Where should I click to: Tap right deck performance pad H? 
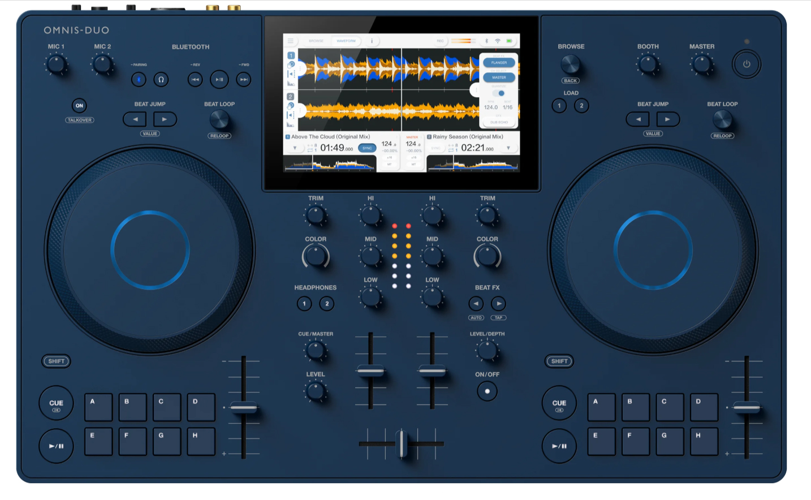point(704,441)
